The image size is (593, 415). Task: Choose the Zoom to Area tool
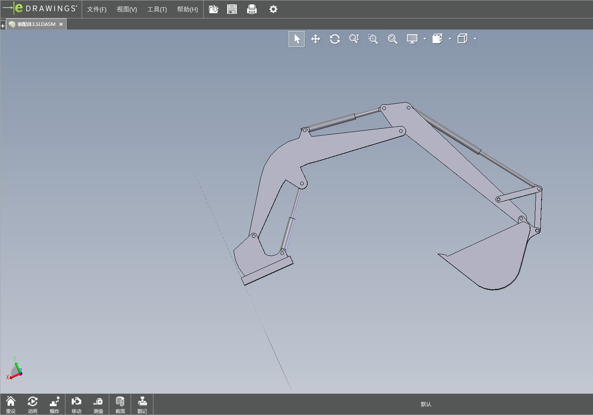pos(373,39)
